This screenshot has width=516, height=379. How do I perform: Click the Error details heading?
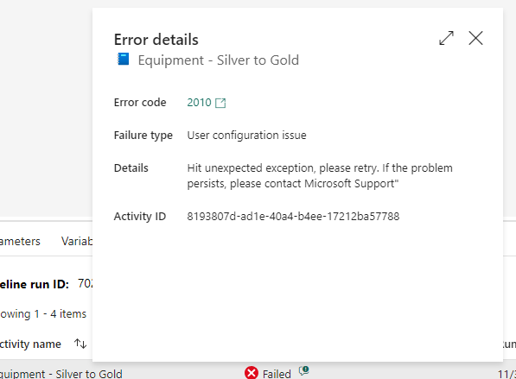coord(156,40)
